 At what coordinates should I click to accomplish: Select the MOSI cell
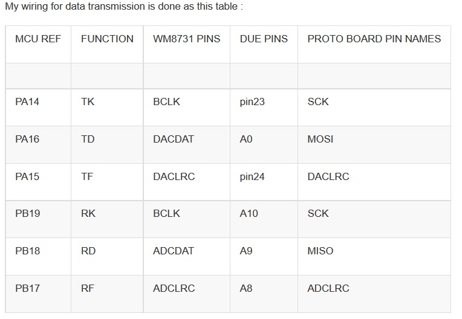click(374, 145)
